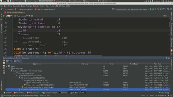Click the editor vertical scrollbar

tap(169, 24)
